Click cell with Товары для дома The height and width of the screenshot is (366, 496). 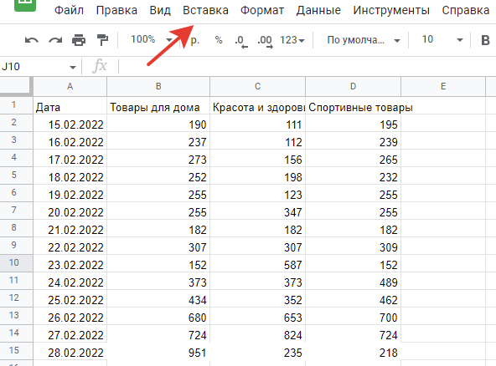158,107
